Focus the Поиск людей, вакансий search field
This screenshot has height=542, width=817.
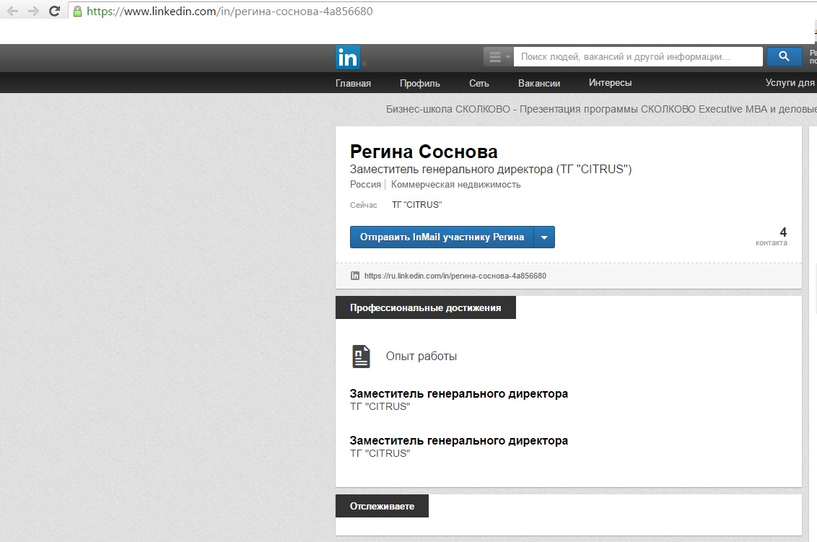[x=638, y=56]
